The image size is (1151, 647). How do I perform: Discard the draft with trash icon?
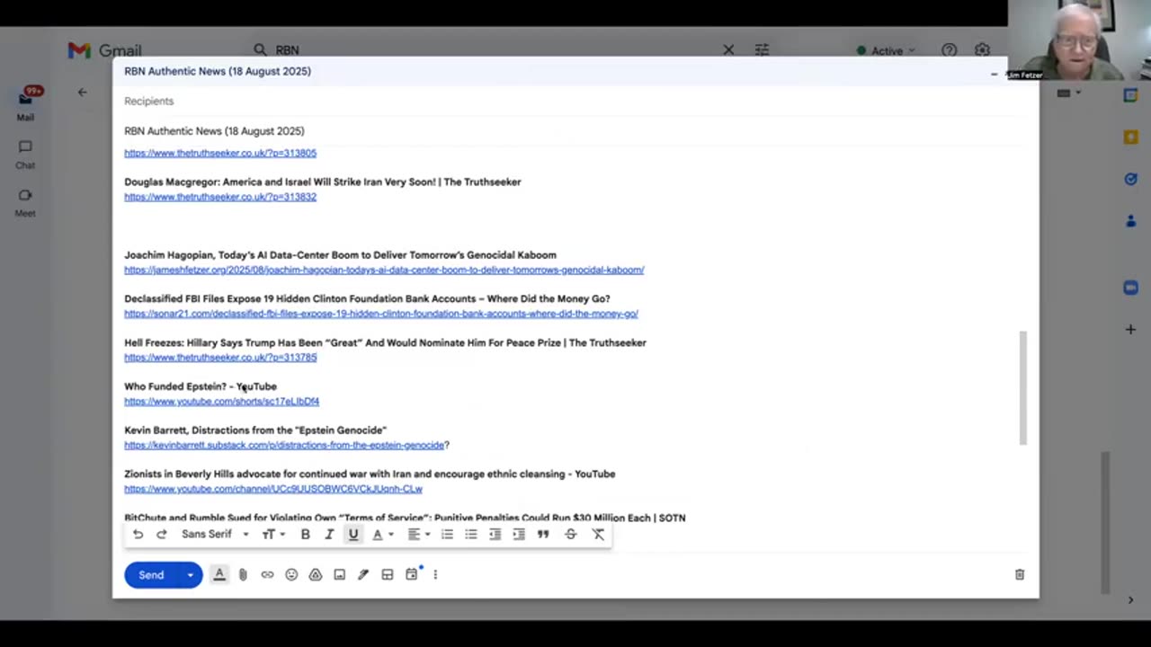pyautogui.click(x=1020, y=574)
